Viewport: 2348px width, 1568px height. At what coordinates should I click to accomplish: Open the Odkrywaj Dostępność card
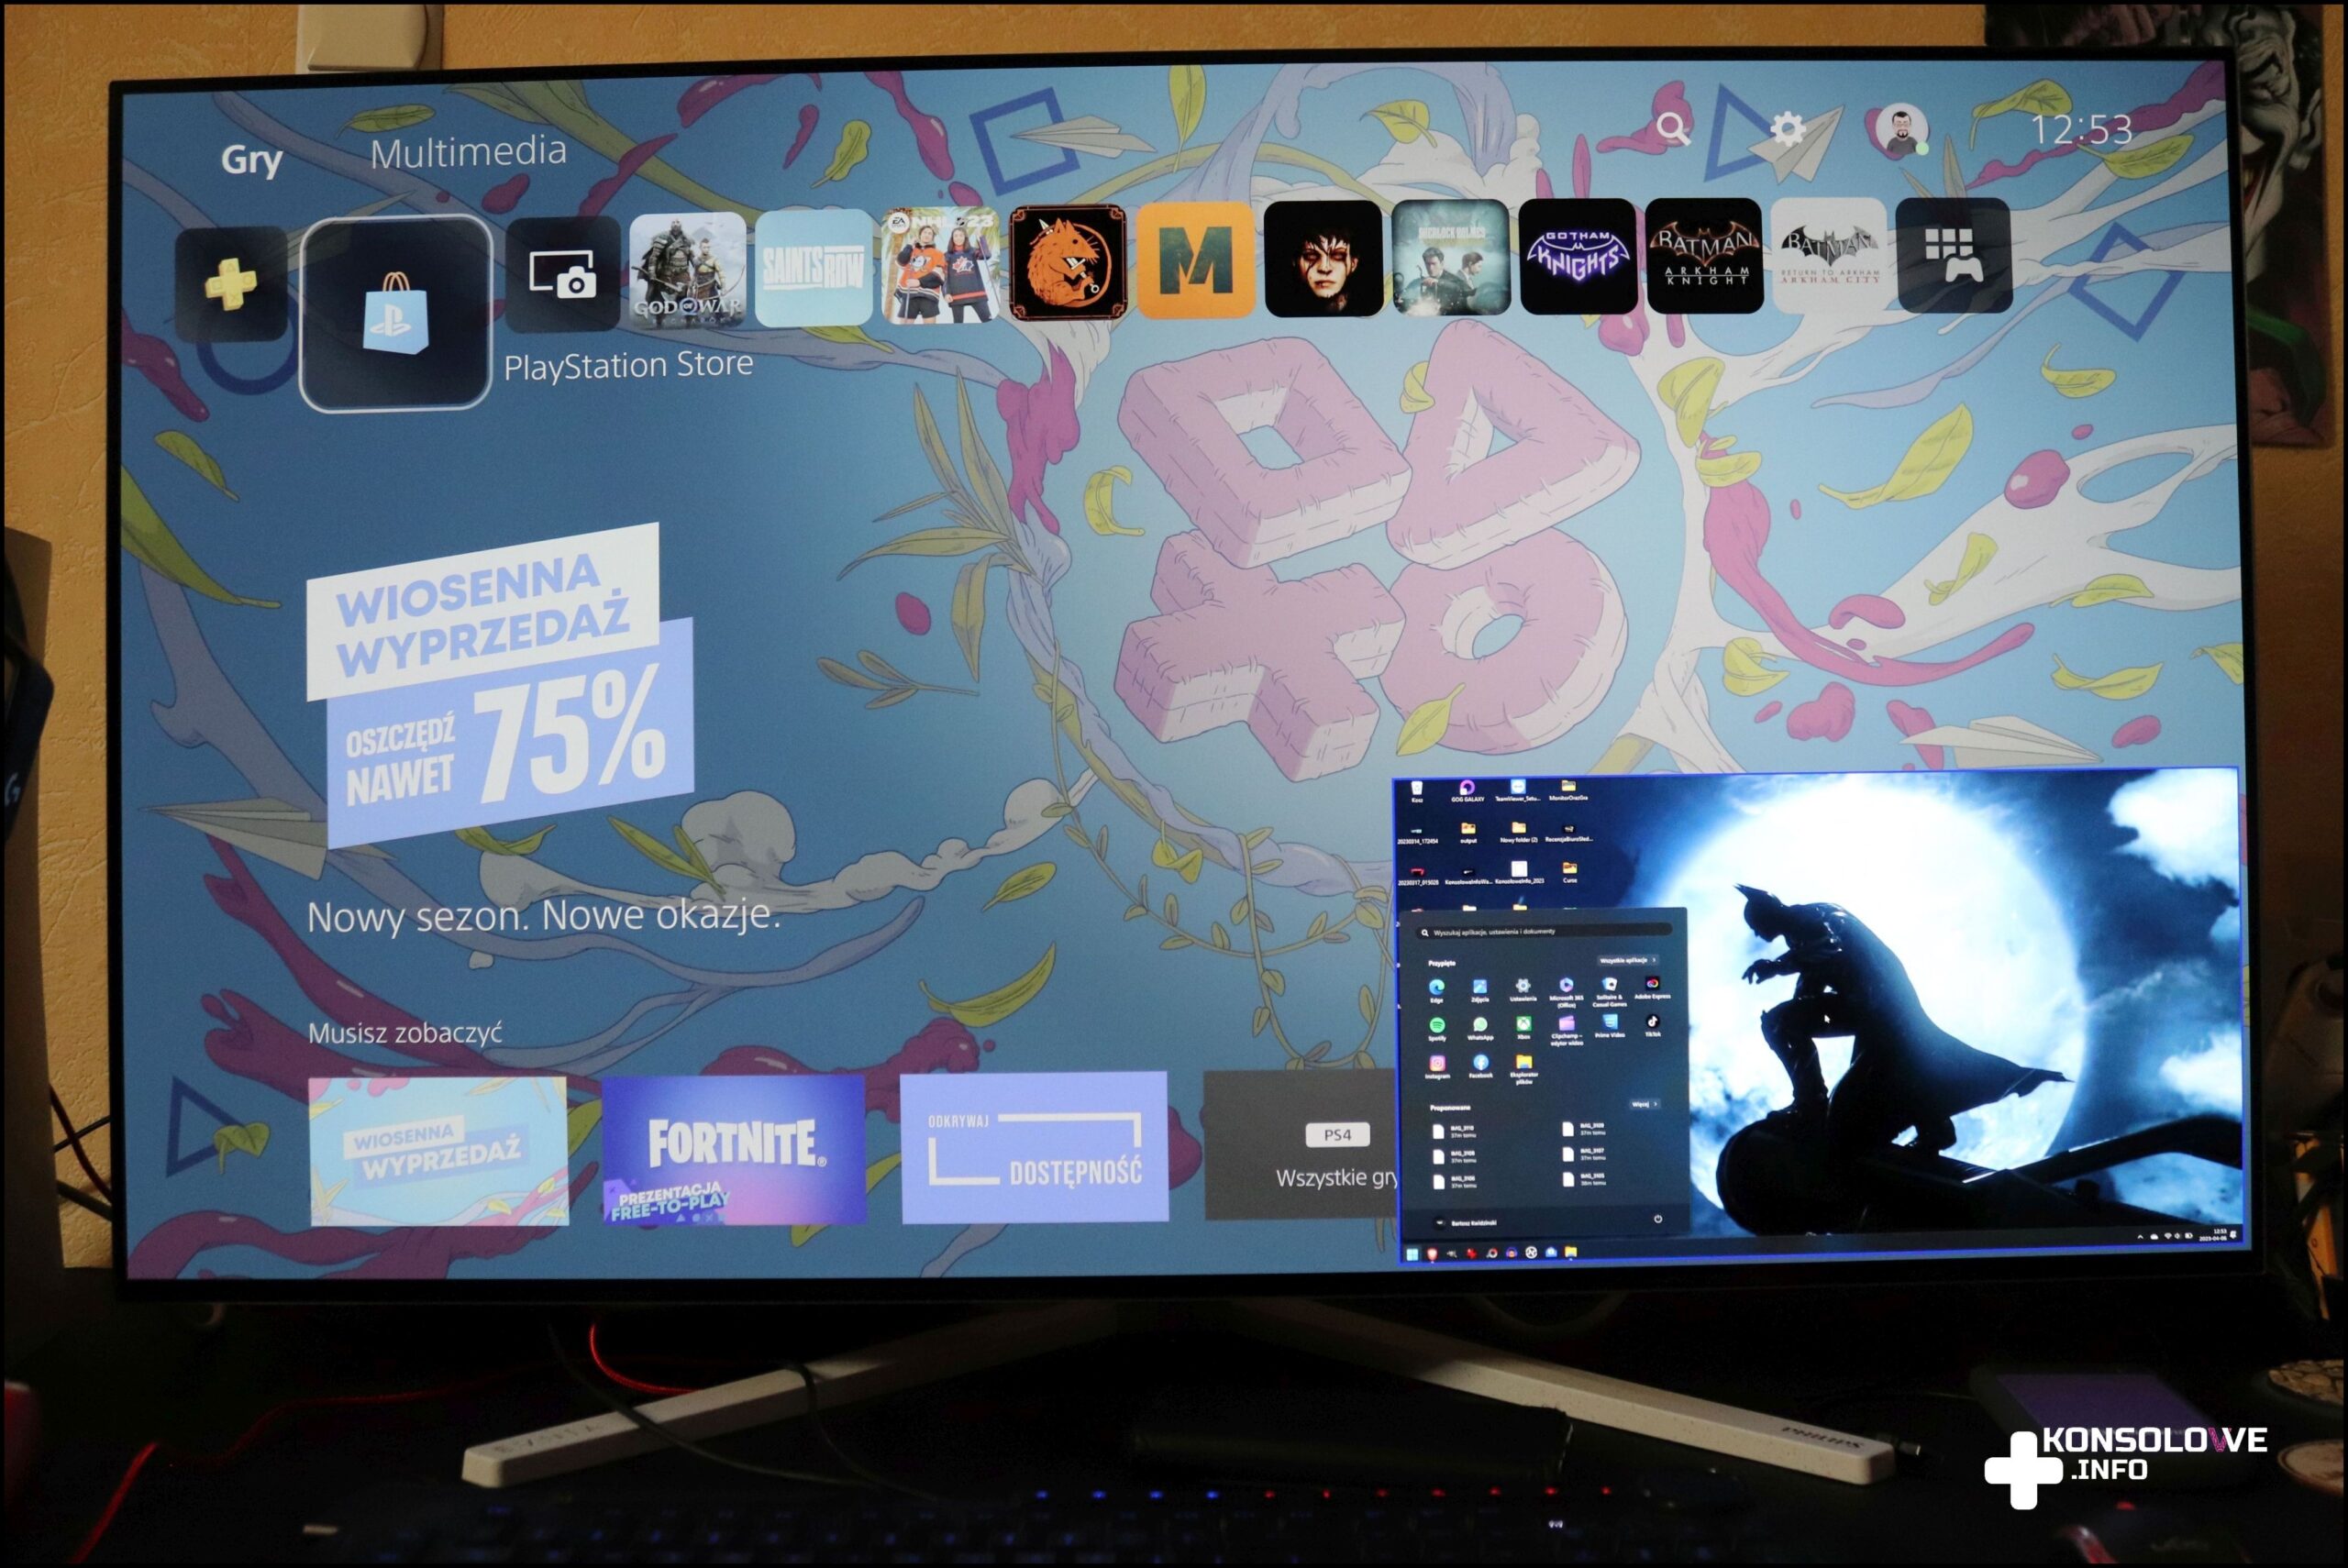[1034, 1147]
